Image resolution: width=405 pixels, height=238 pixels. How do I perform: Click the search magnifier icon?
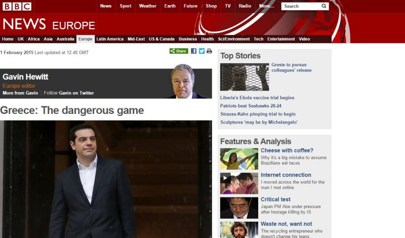pyautogui.click(x=323, y=6)
